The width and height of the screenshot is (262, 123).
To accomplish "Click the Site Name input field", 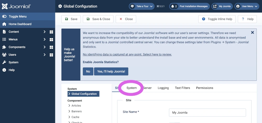I will pyautogui.click(x=207, y=113).
